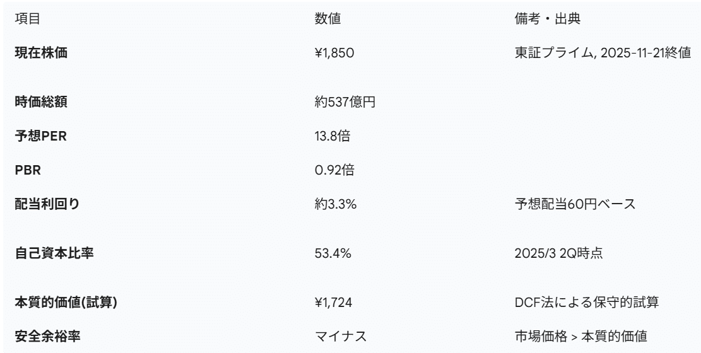Select the 自己資本比率 row label
Image resolution: width=701 pixels, height=353 pixels.
(55, 253)
